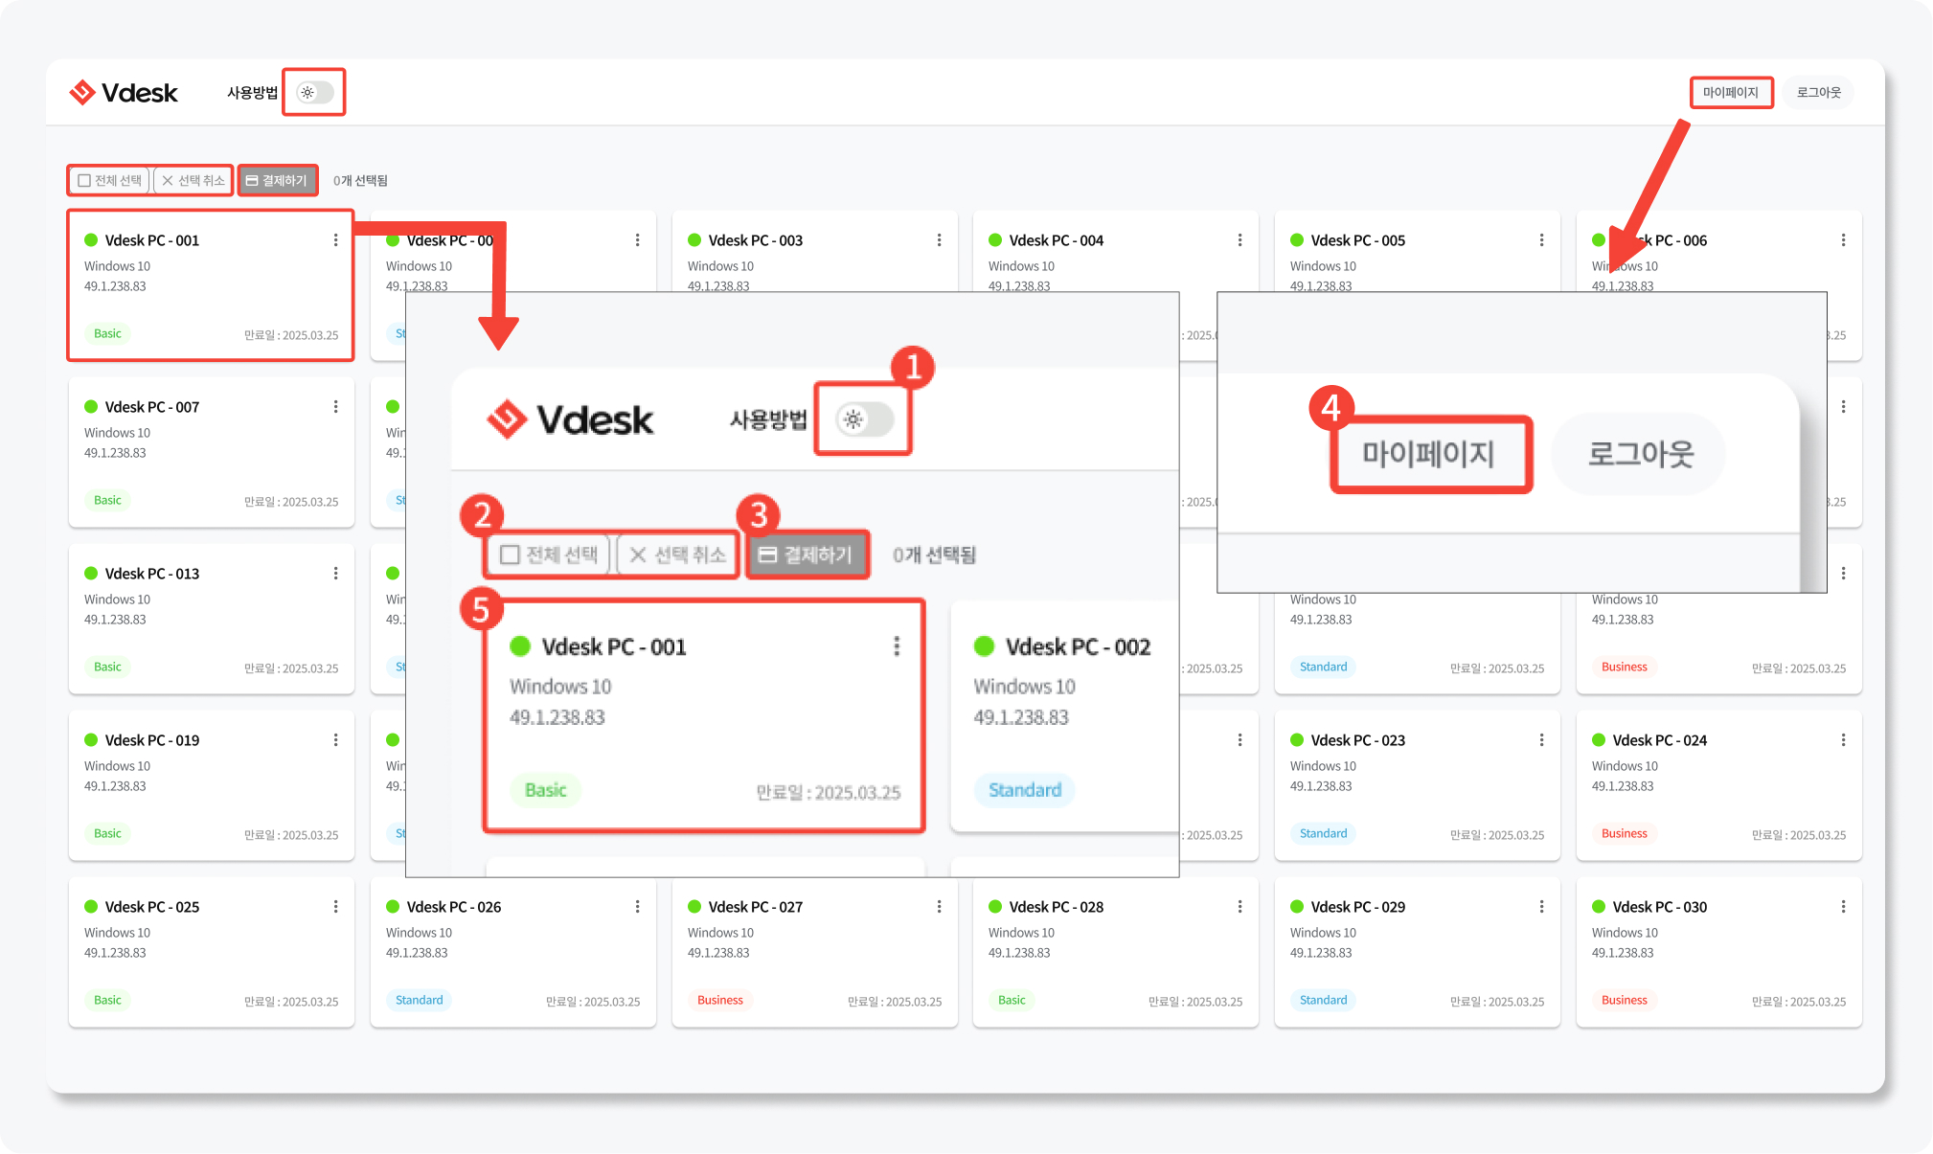Image resolution: width=1933 pixels, height=1154 pixels.
Task: Select the Vdesk PC - 028 card title
Action: point(1057,907)
